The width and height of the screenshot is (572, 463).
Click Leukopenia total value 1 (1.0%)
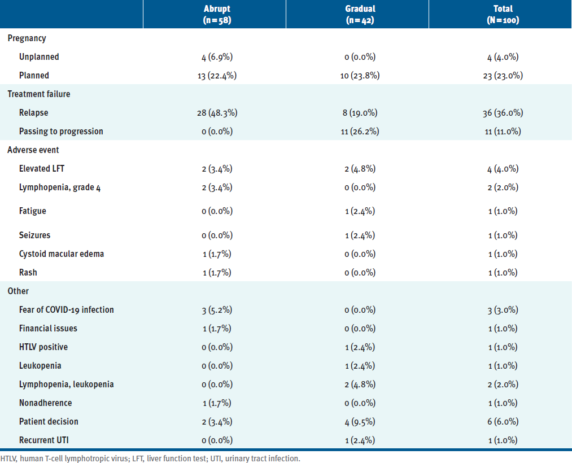[x=503, y=366]
